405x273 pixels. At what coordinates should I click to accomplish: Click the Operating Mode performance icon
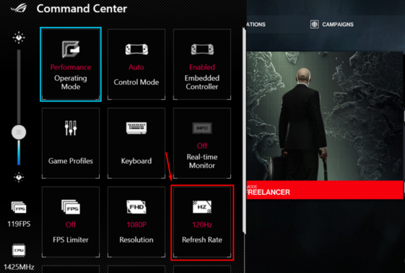(x=70, y=49)
